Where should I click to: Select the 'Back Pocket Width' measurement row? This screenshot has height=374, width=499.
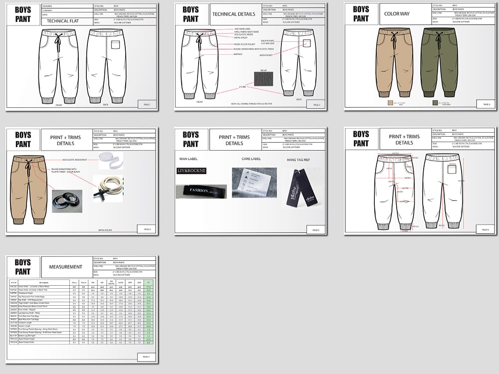click(x=81, y=343)
